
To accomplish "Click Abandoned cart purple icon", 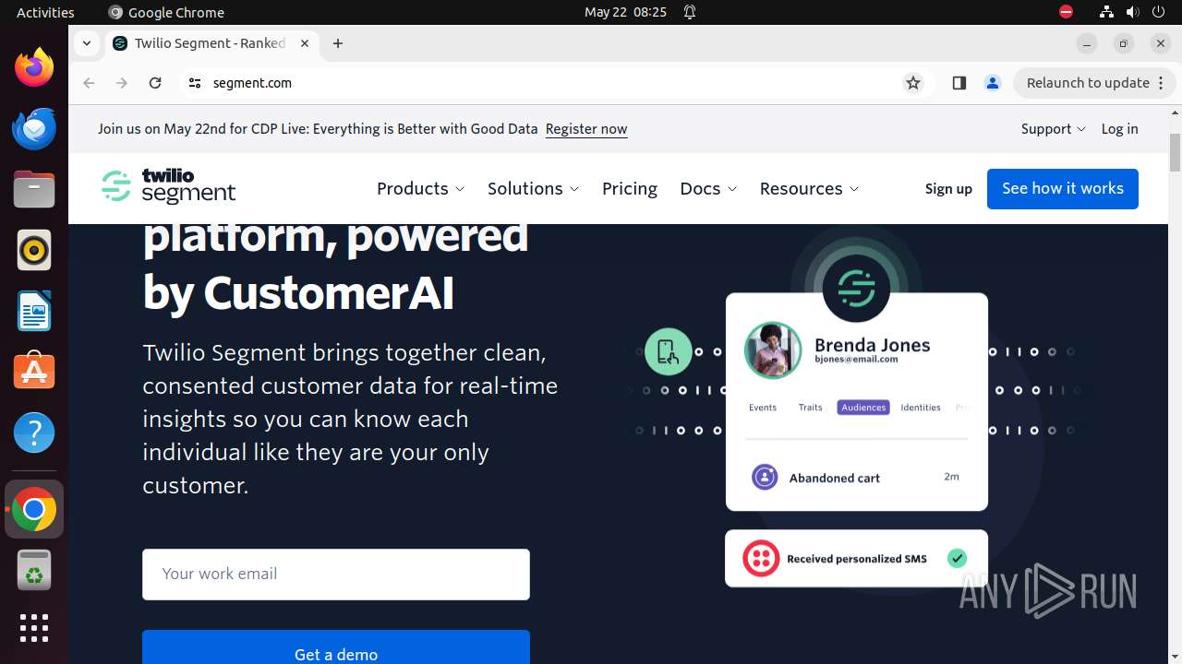I will pos(765,477).
